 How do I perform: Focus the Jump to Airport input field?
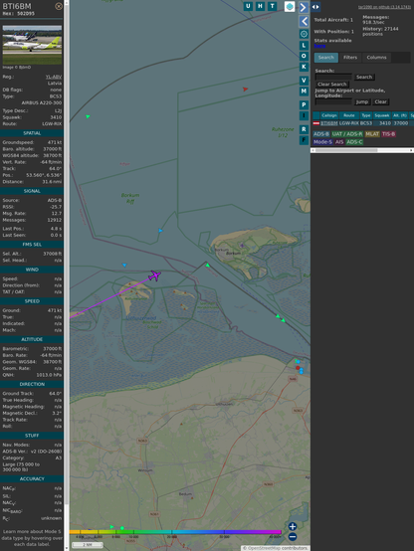click(333, 101)
